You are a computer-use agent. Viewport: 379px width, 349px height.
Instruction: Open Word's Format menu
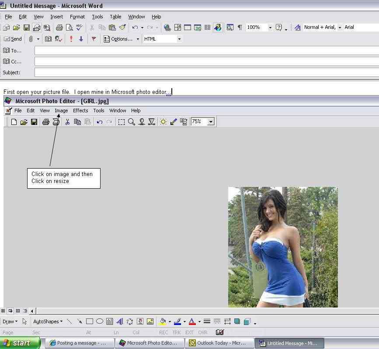77,17
